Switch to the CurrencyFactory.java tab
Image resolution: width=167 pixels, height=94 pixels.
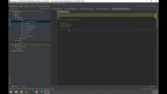point(87,9)
